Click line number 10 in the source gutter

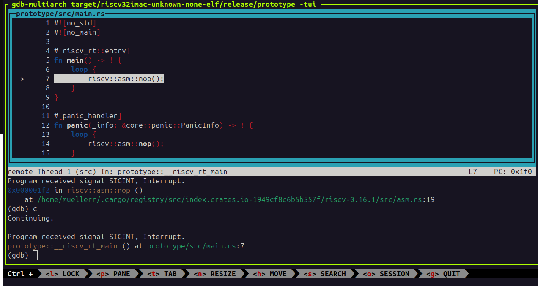click(46, 106)
